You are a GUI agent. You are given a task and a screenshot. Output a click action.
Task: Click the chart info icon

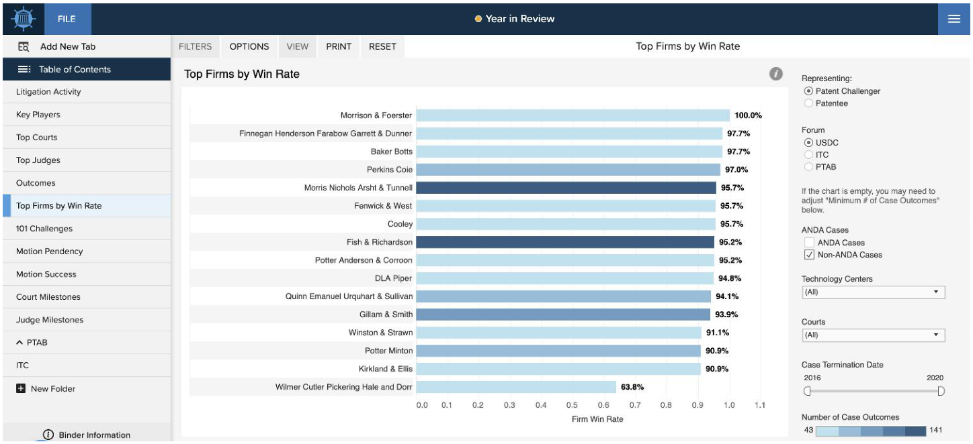[x=776, y=74]
